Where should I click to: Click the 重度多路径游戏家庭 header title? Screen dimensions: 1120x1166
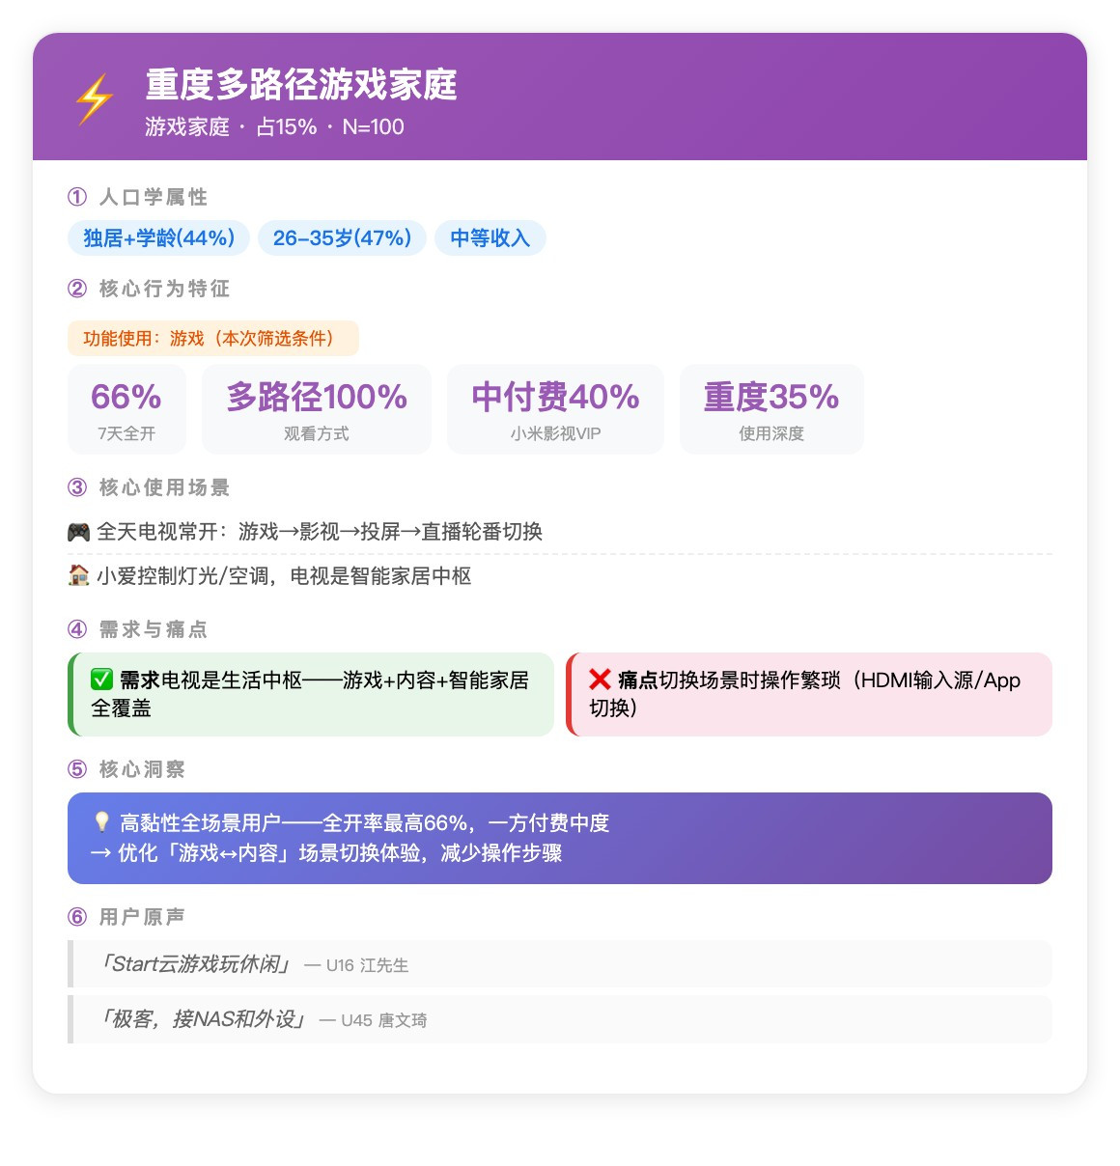click(301, 85)
